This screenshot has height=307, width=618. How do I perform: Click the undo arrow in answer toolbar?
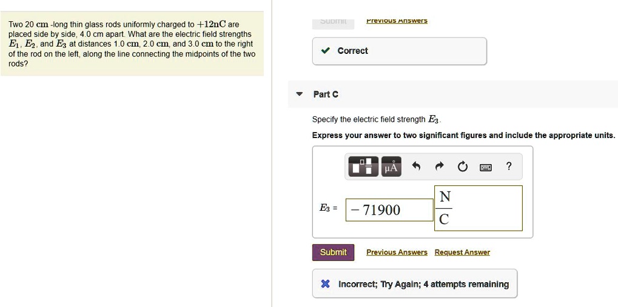[x=416, y=167]
